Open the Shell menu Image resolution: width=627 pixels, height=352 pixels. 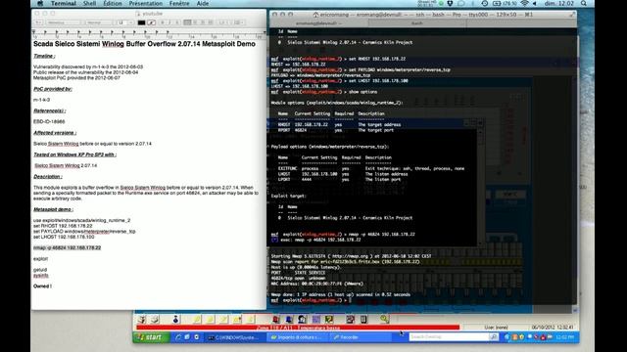point(89,3)
